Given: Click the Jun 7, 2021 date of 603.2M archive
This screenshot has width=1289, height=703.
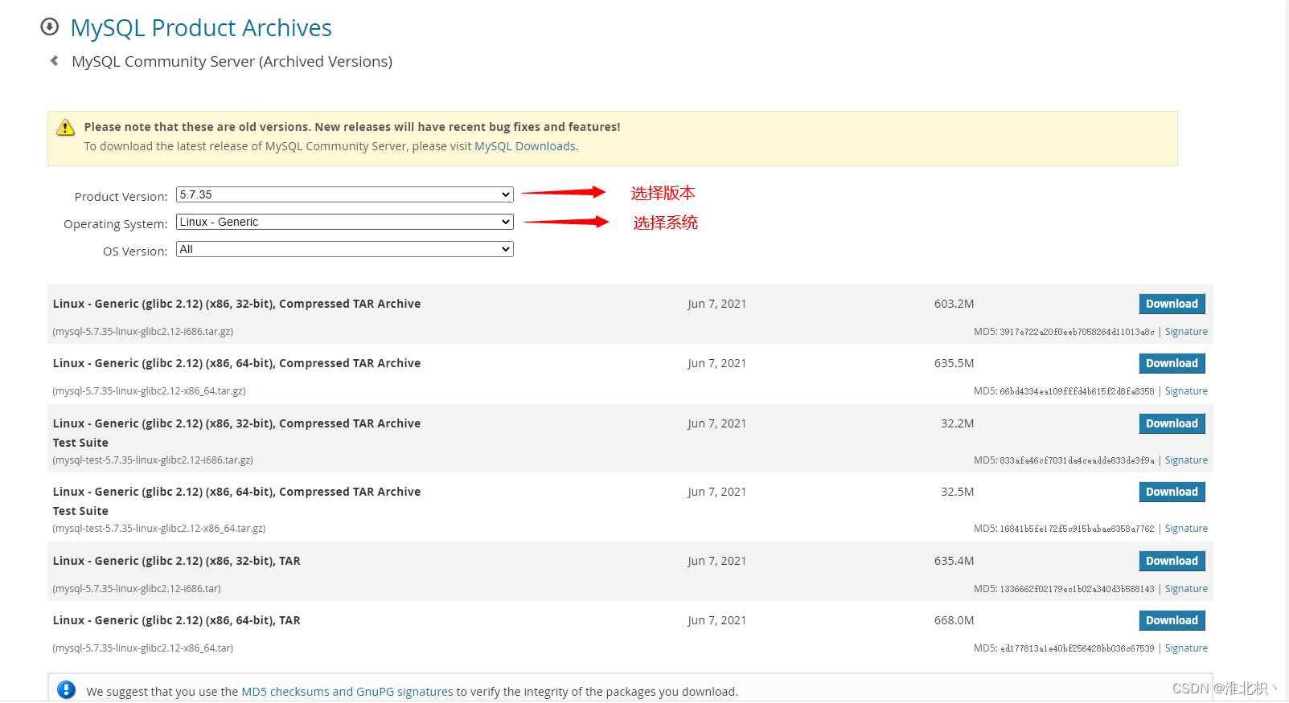Looking at the screenshot, I should tap(716, 304).
